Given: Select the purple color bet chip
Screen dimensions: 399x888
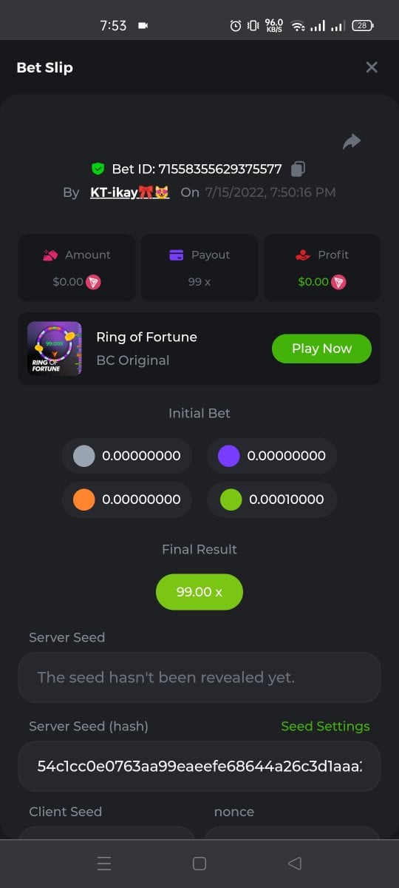Looking at the screenshot, I should click(x=272, y=456).
